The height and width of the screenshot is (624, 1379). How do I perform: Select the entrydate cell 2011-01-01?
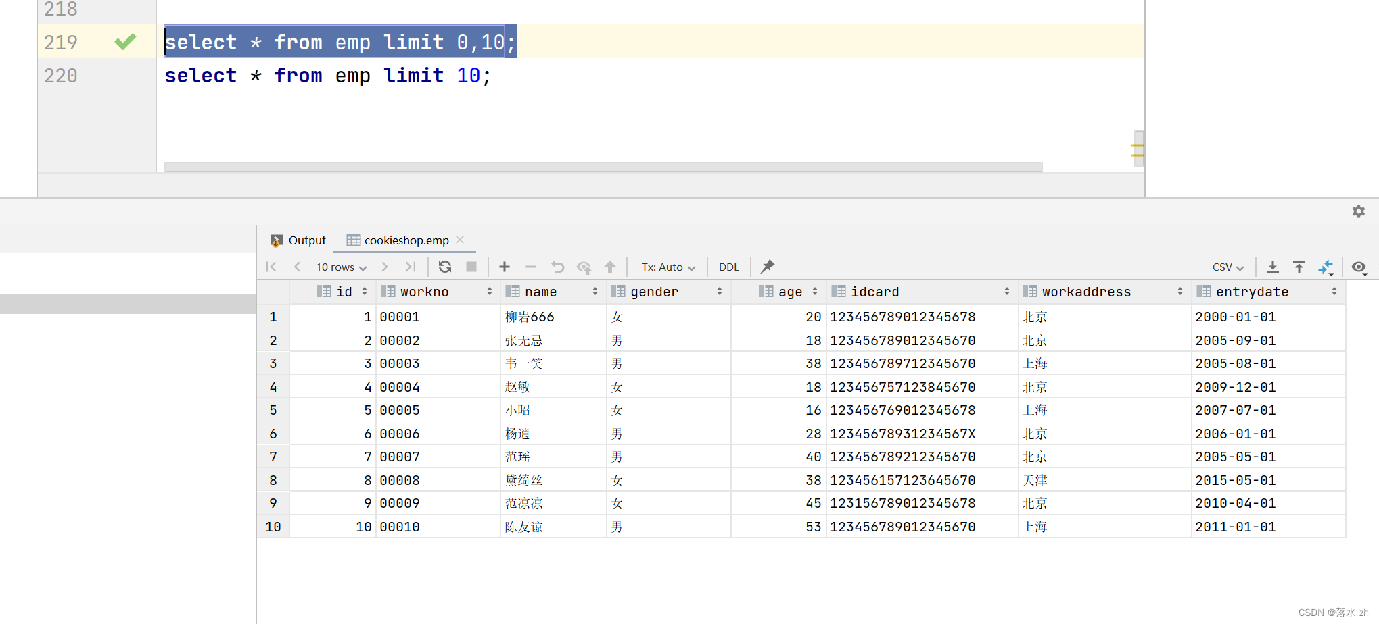1267,527
